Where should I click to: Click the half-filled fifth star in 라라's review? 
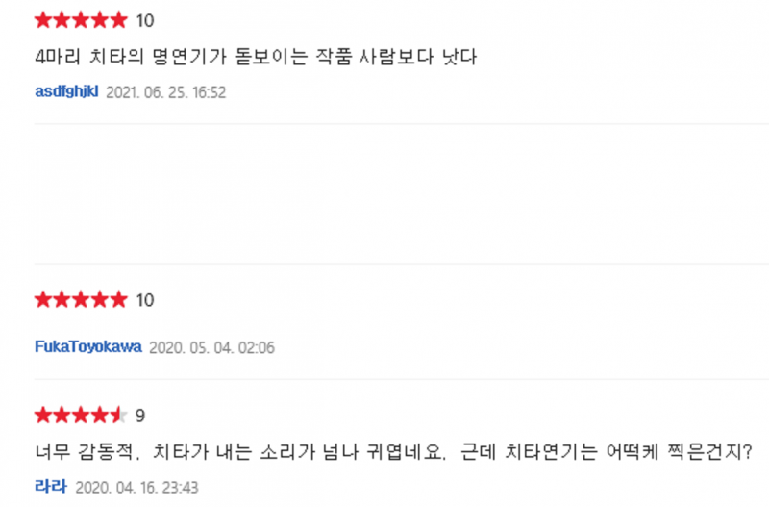point(118,416)
